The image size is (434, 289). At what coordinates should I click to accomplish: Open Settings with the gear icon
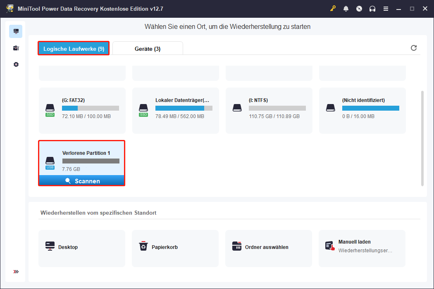tap(16, 64)
